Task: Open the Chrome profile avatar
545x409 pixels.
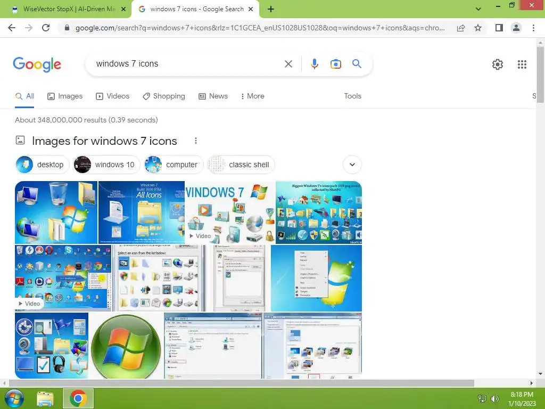Action: (x=516, y=28)
